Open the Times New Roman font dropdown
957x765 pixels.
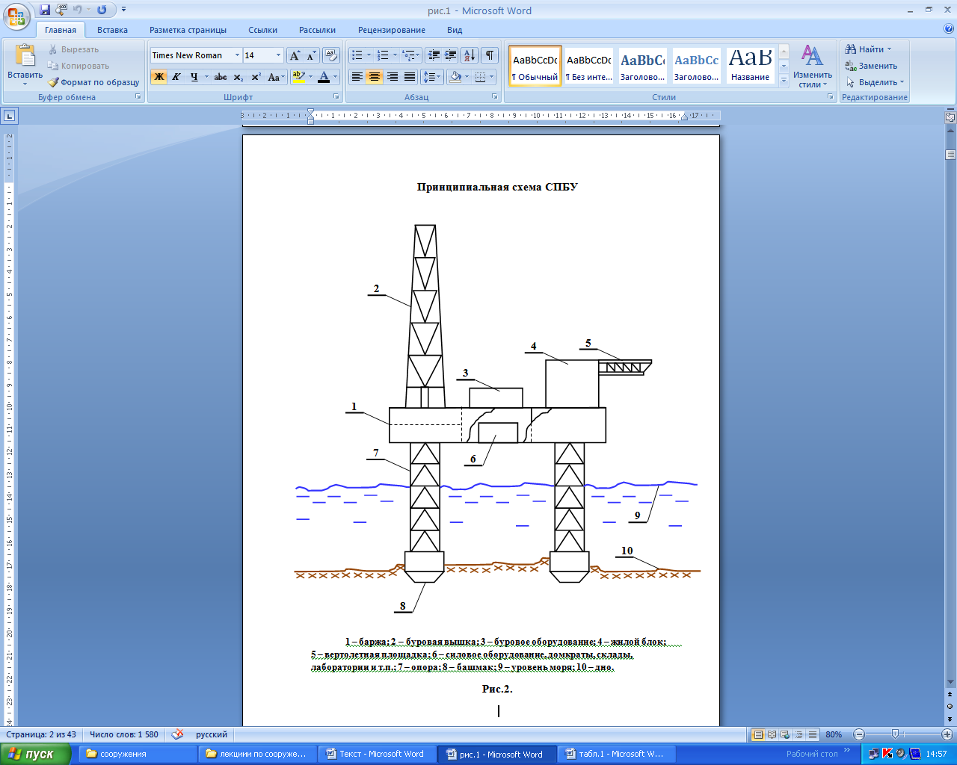coord(237,55)
